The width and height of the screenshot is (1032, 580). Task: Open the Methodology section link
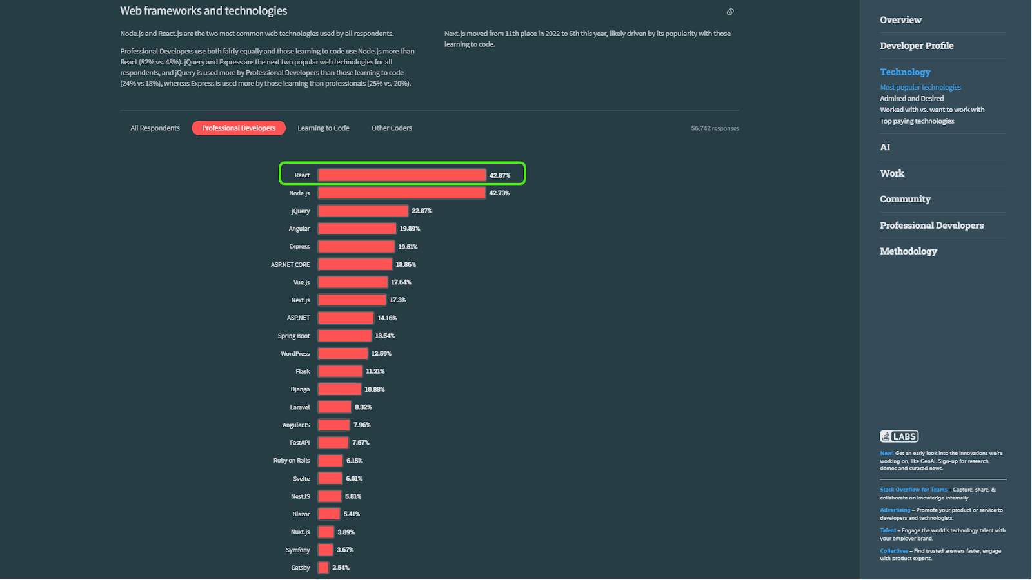click(x=908, y=251)
